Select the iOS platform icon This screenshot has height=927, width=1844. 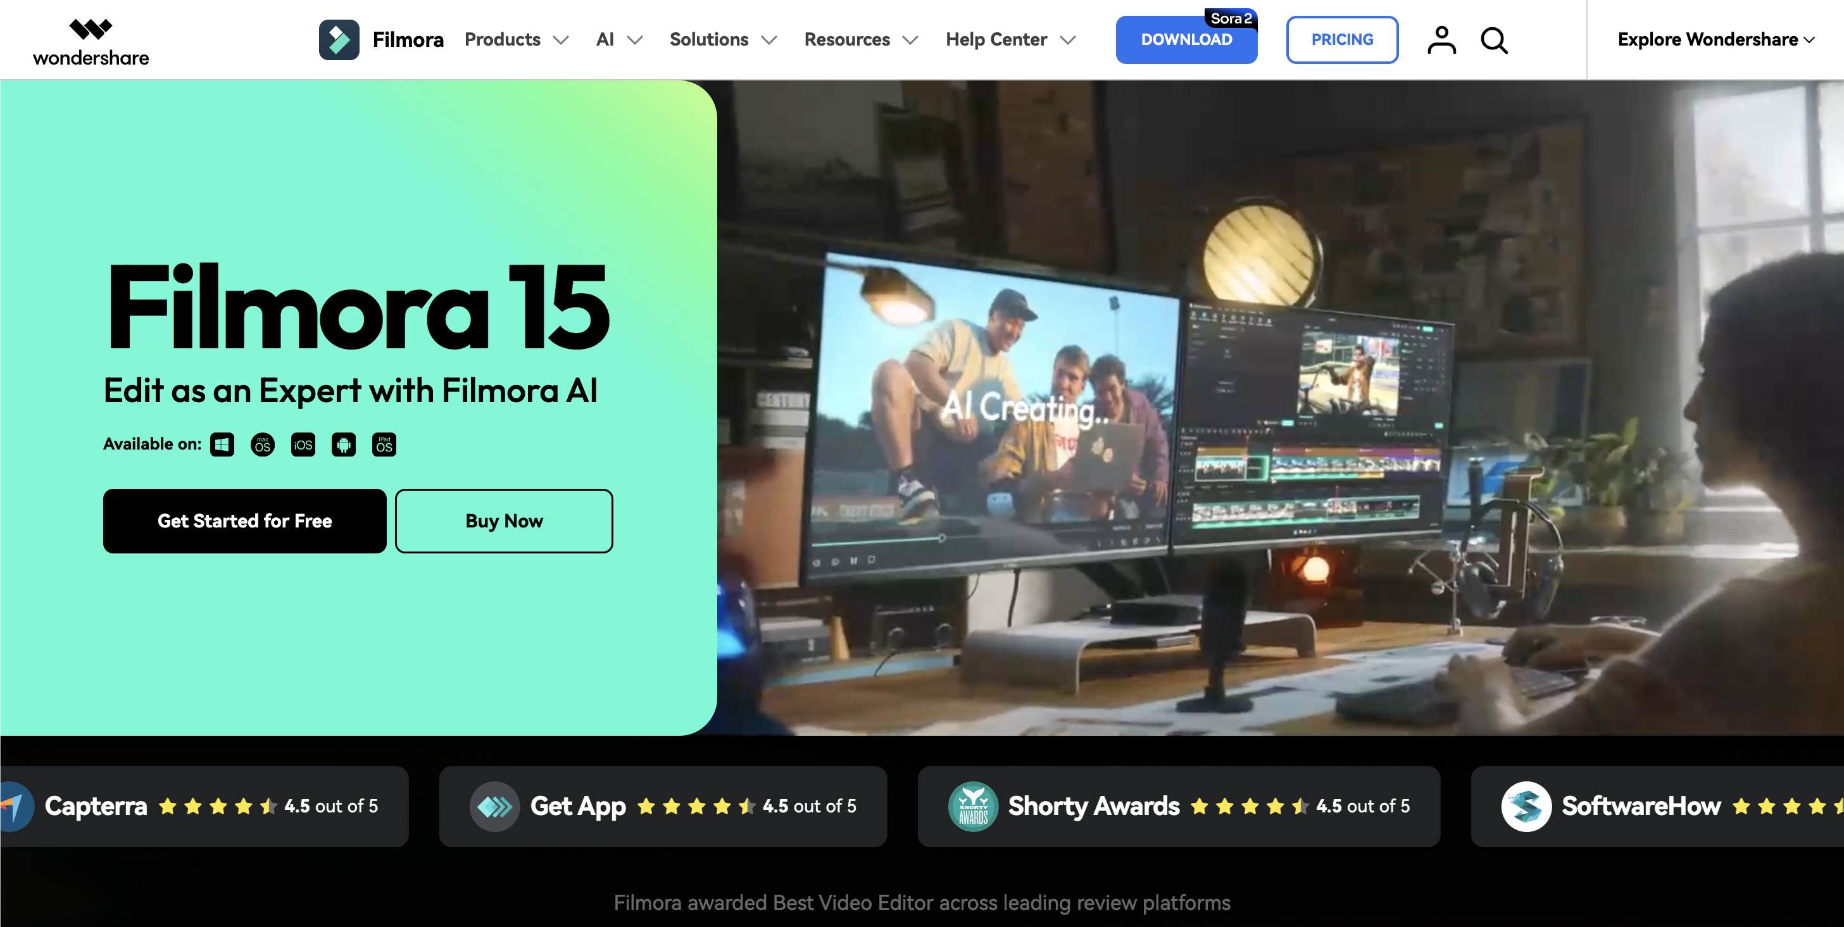(x=303, y=445)
